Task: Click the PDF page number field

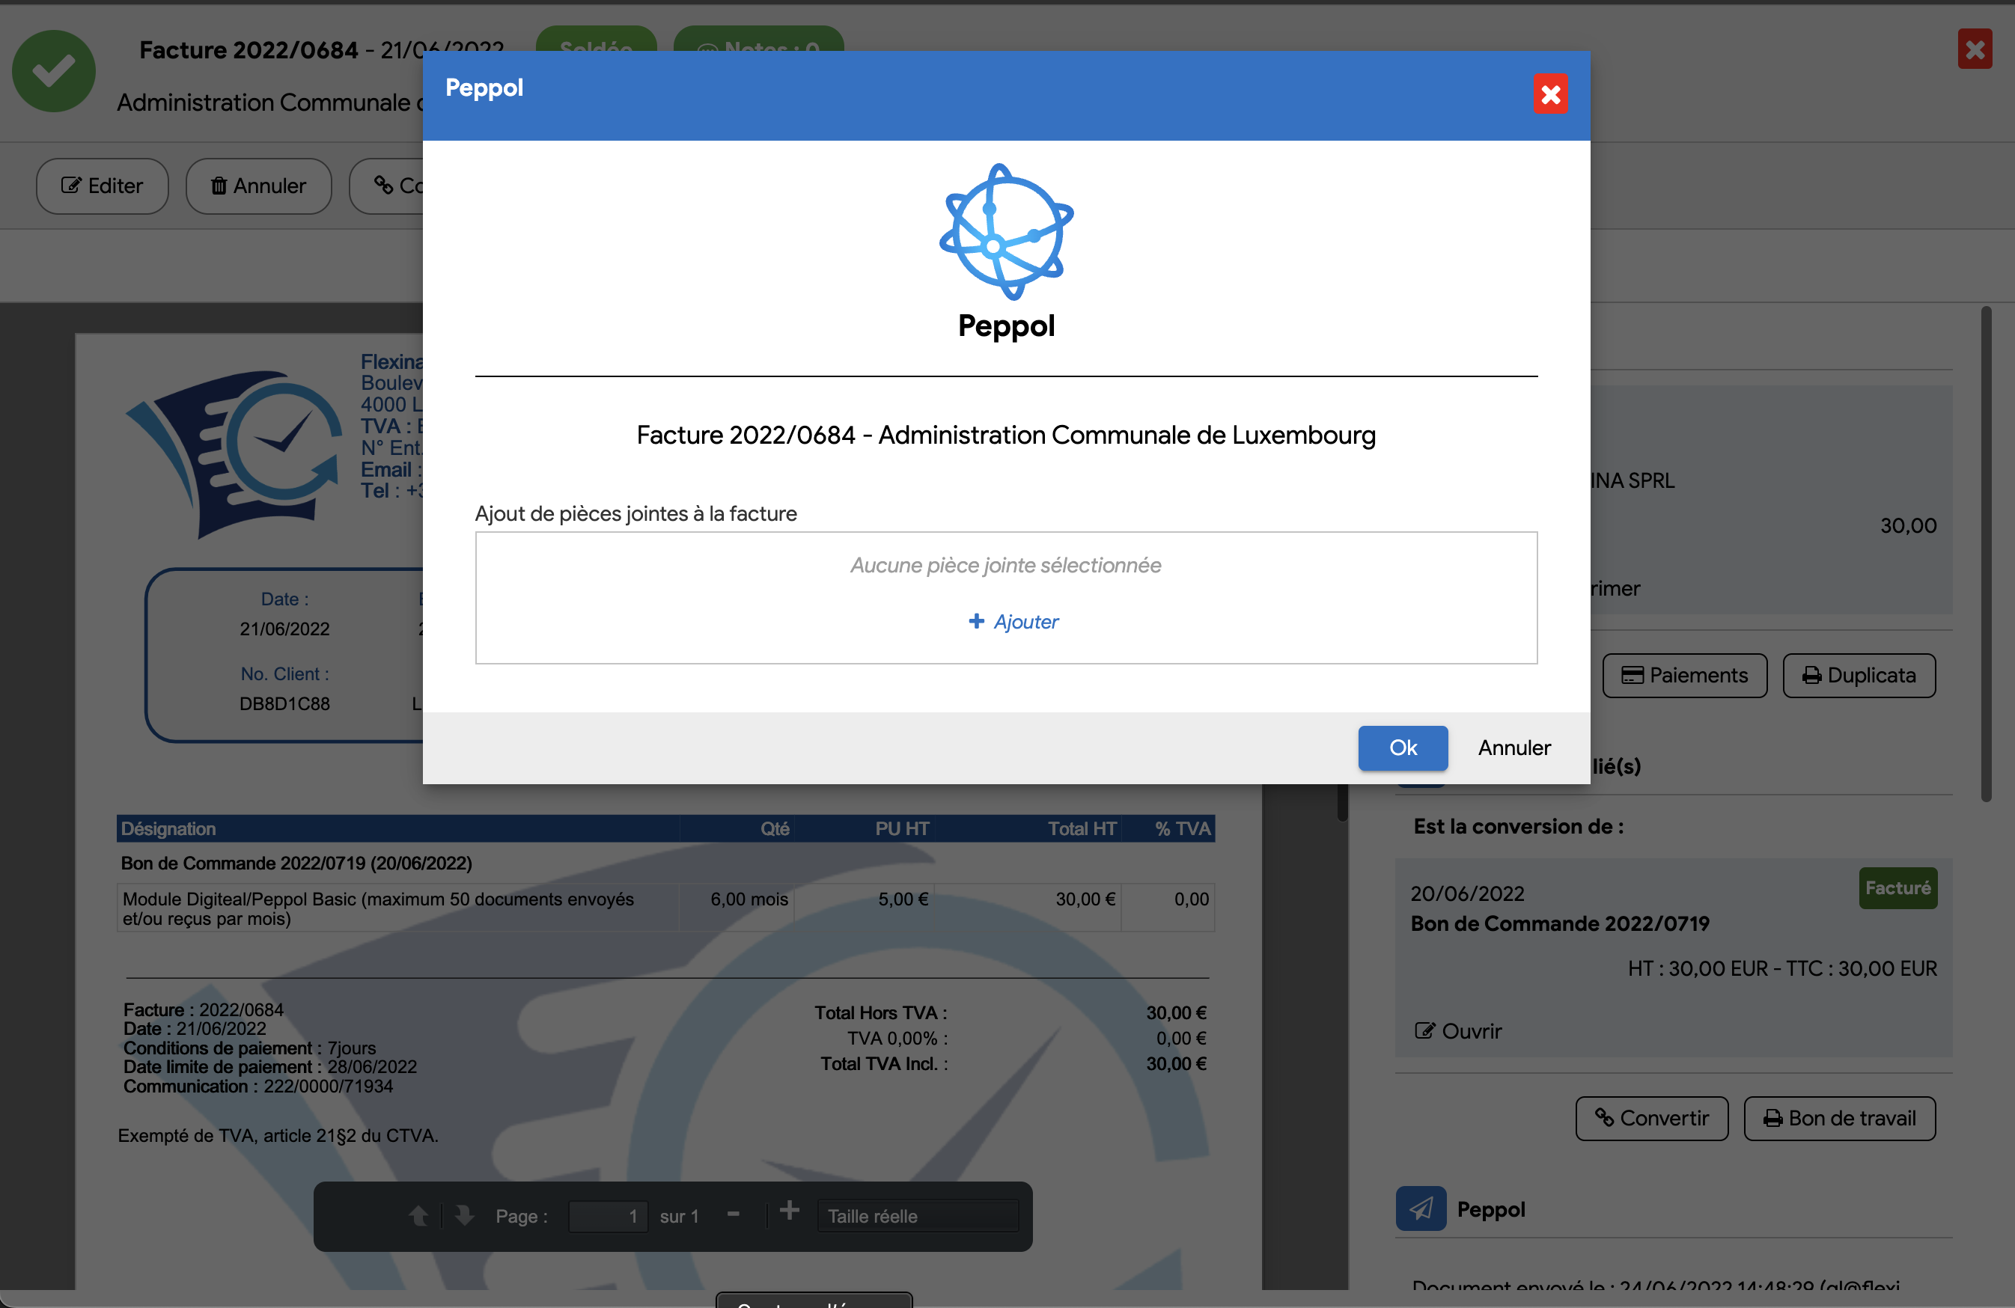Action: point(608,1216)
